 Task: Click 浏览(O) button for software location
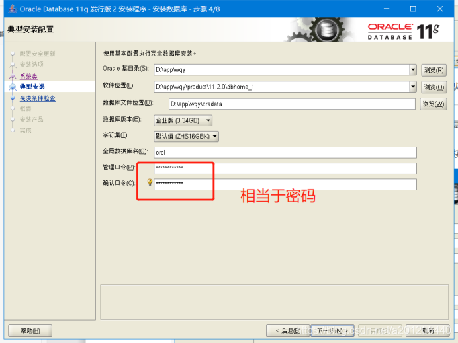tap(434, 87)
